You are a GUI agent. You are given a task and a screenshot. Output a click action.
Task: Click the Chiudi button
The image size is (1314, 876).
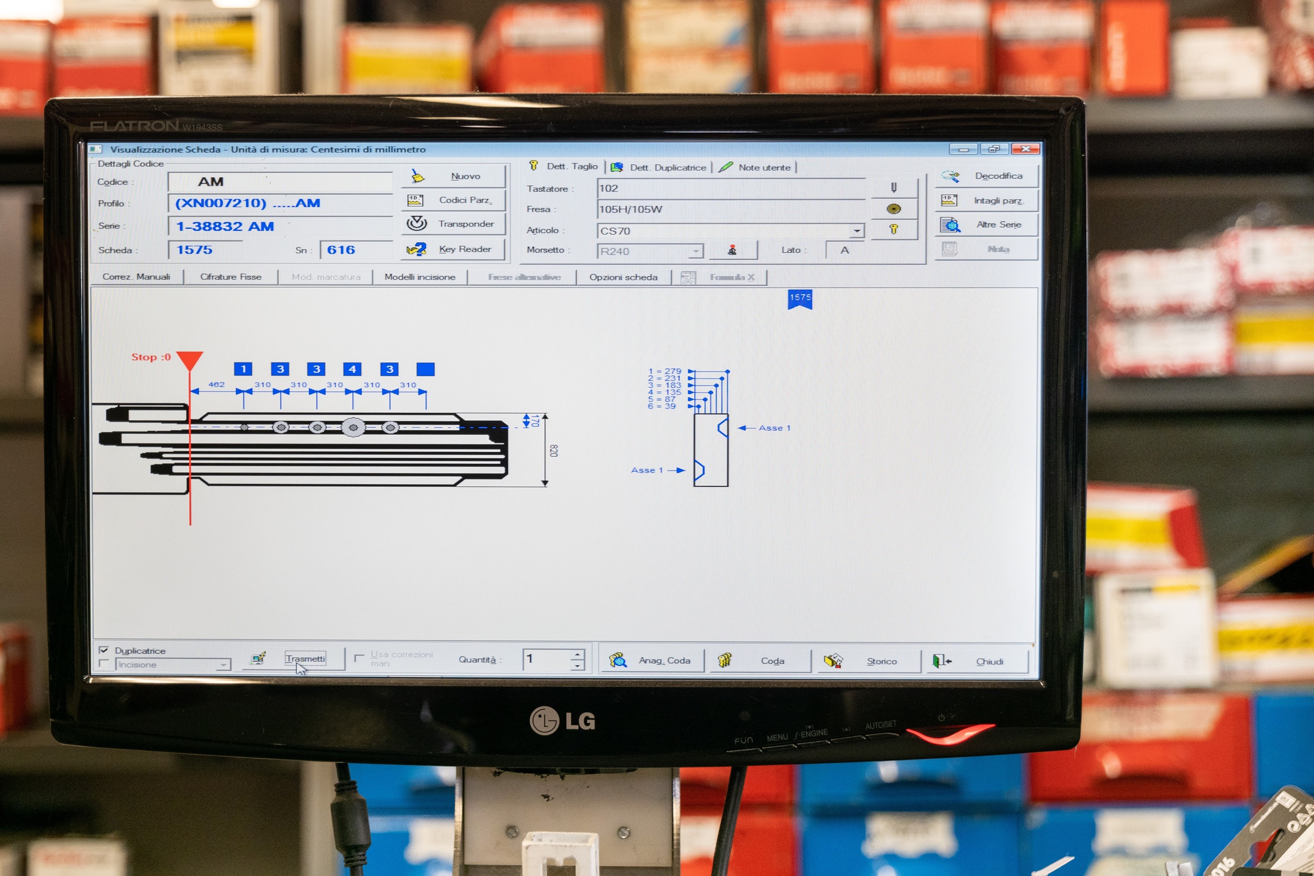pyautogui.click(x=977, y=661)
